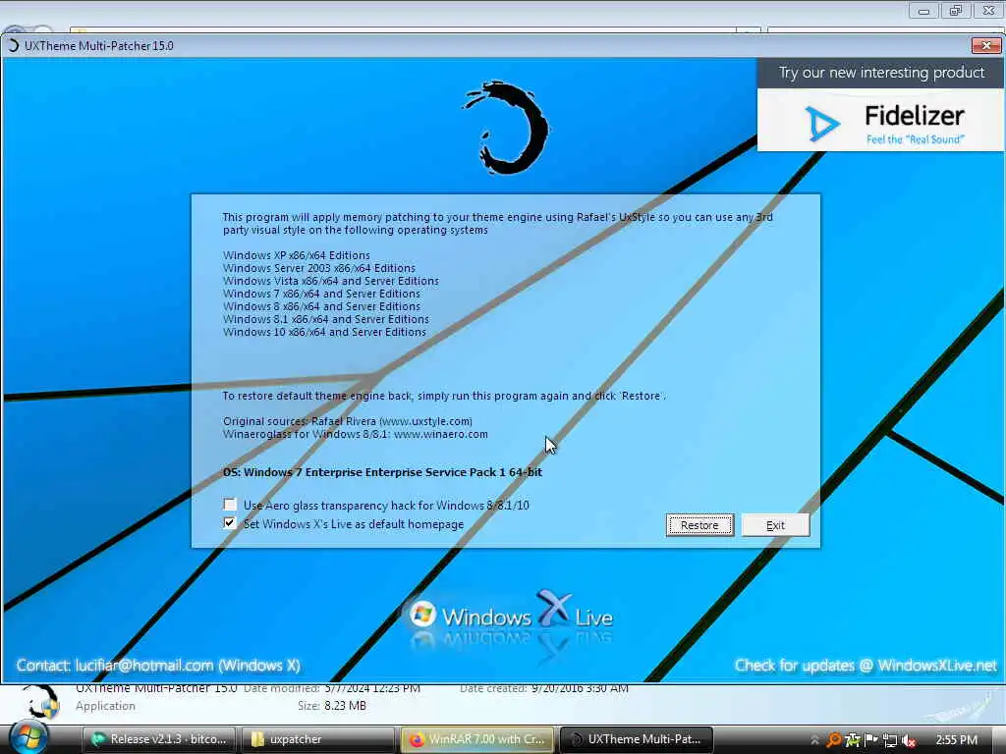Click the Windows Vista x86/x64 and Server Editions line
Viewport: 1006px width, 754px height.
pyautogui.click(x=331, y=281)
